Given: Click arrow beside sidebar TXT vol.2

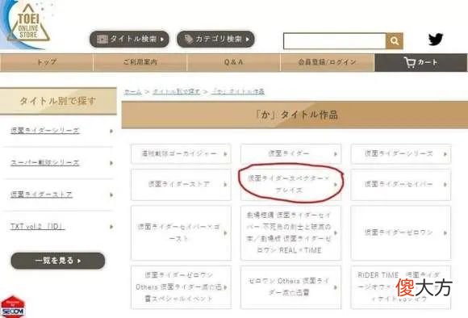Looking at the screenshot, I should (111, 227).
